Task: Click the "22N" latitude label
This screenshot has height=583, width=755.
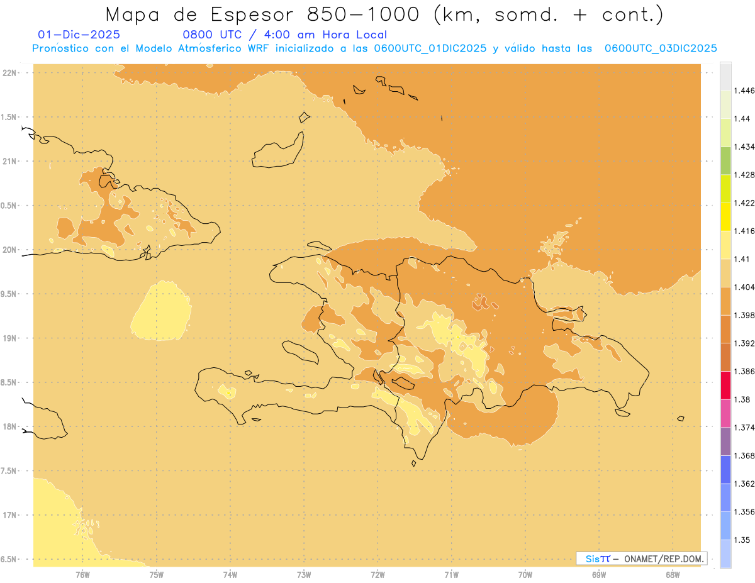Action: [10, 73]
